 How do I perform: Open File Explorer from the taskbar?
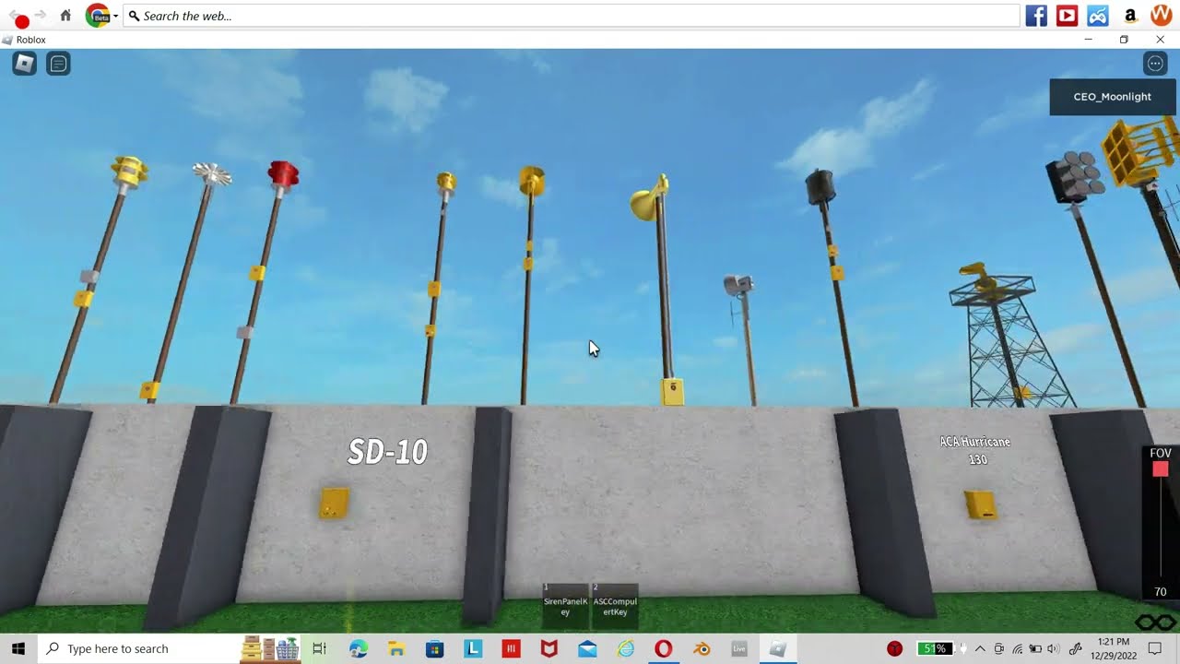(396, 648)
